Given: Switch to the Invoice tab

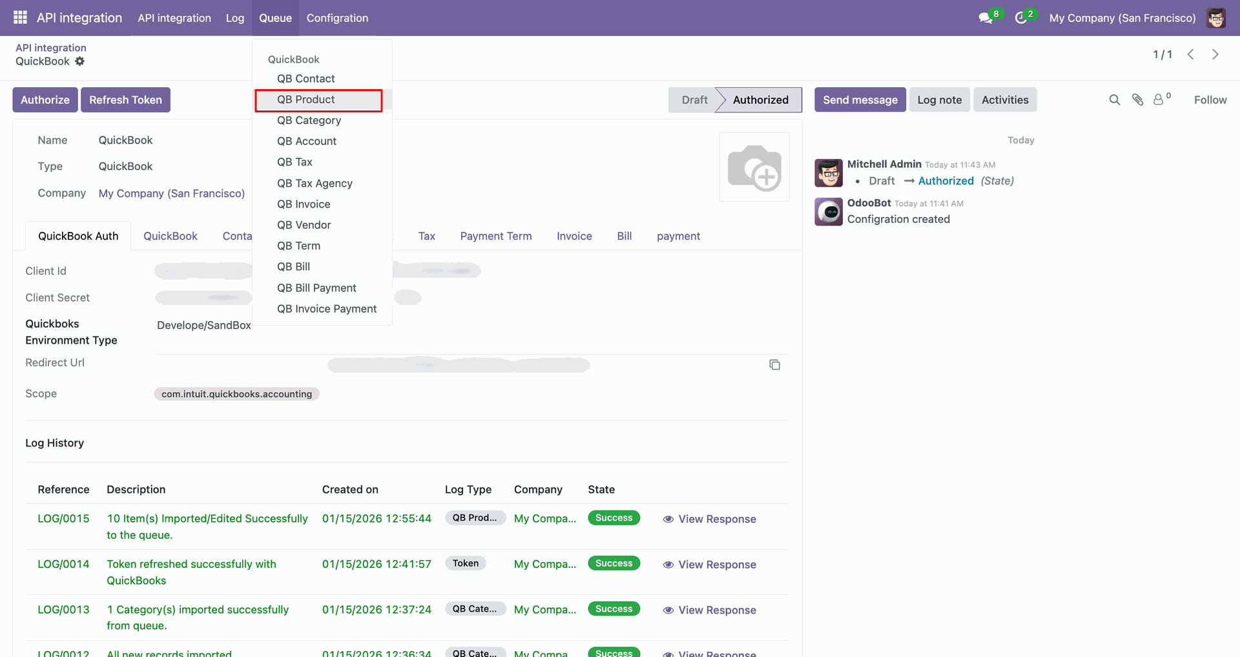Looking at the screenshot, I should (574, 236).
